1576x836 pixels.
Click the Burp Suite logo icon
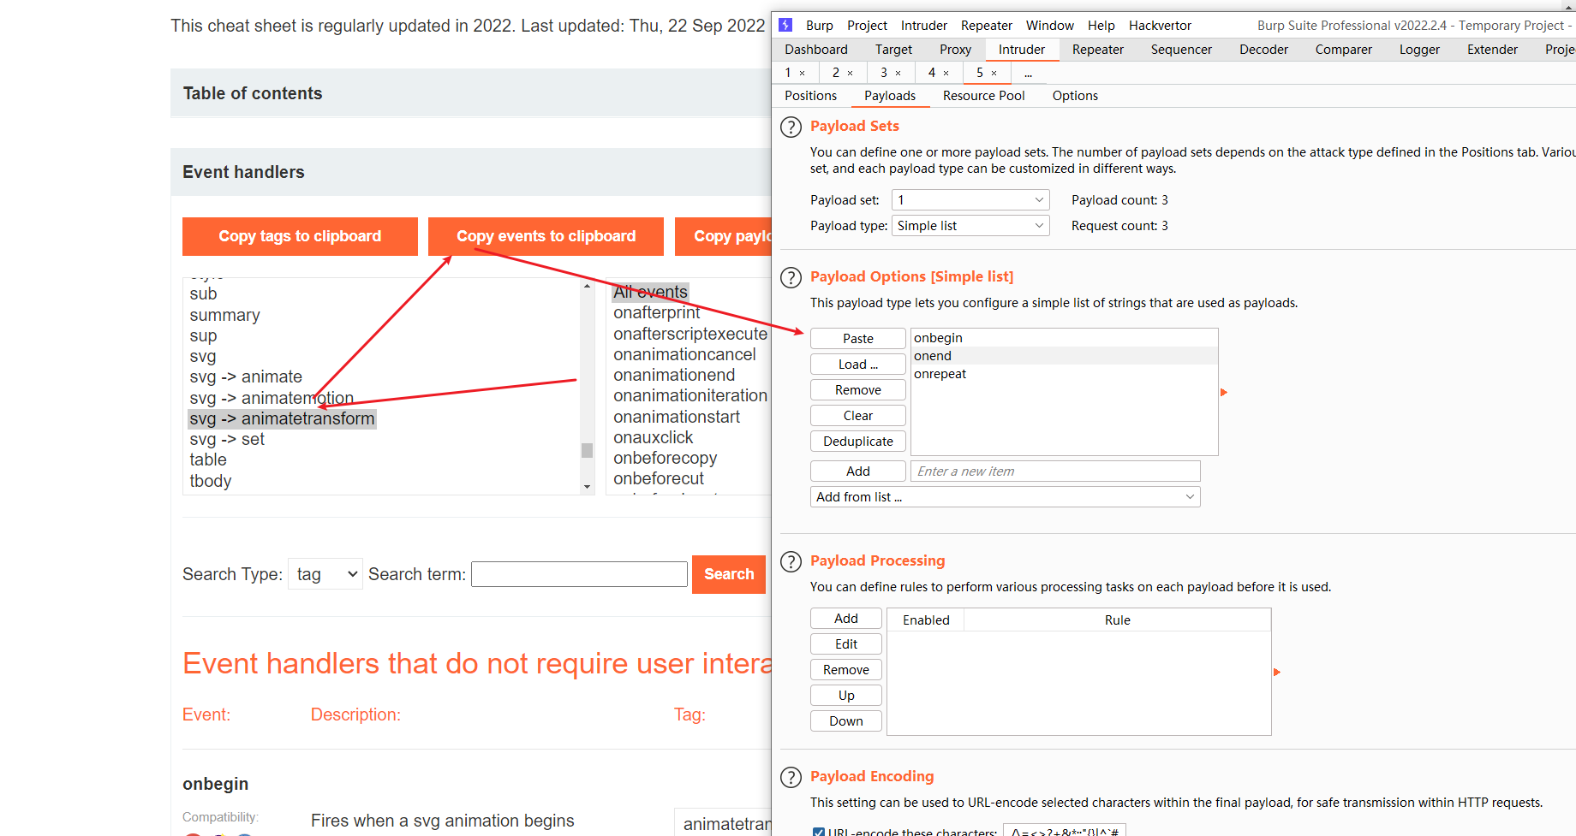785,25
